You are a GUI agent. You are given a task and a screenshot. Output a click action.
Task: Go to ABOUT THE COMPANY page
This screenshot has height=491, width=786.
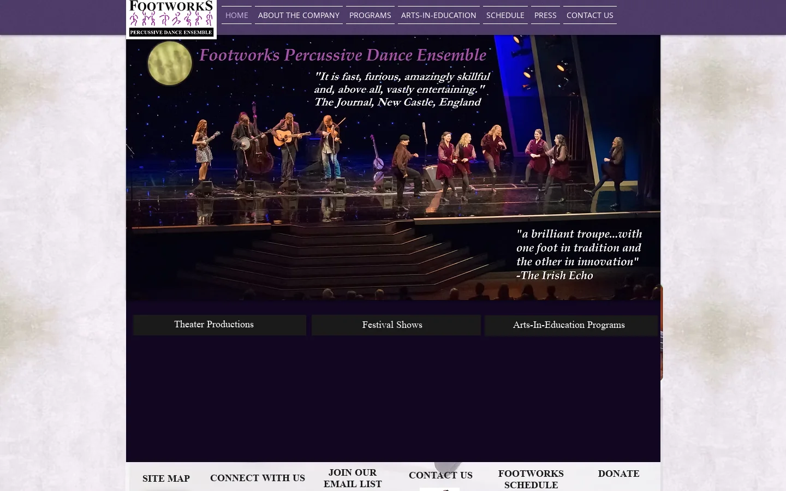click(299, 15)
